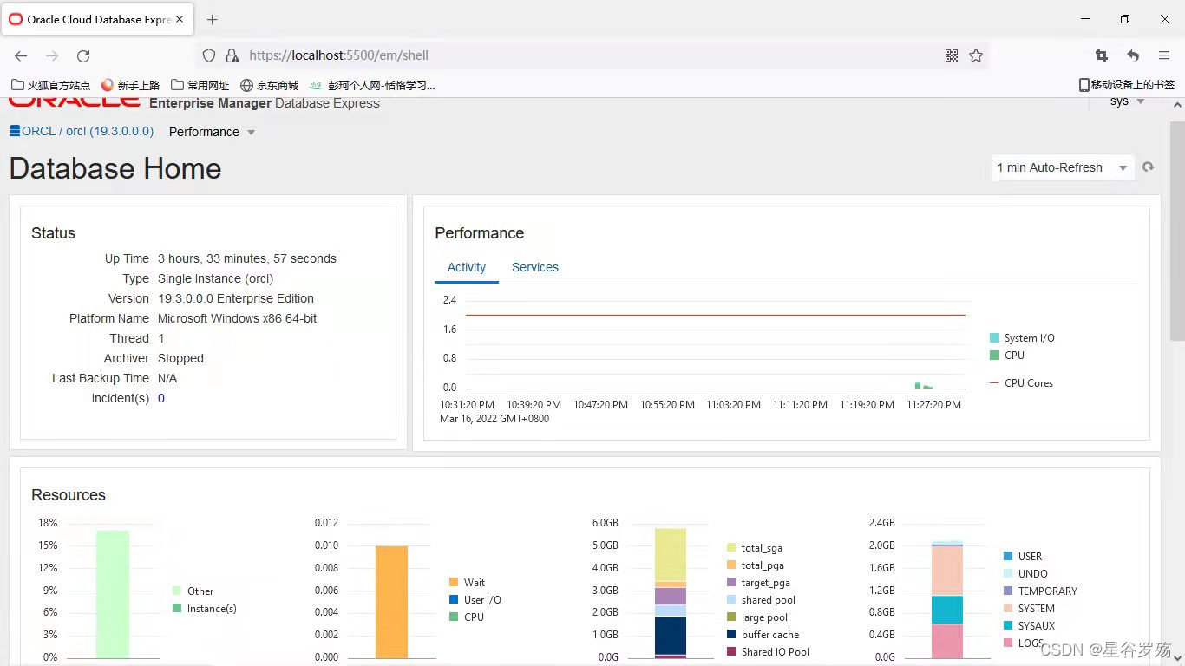The height and width of the screenshot is (666, 1185).
Task: Click the screenshot crop toolbar icon
Action: (1102, 55)
